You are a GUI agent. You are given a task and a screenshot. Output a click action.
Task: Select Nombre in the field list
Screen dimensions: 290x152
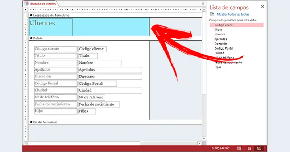(x=220, y=34)
